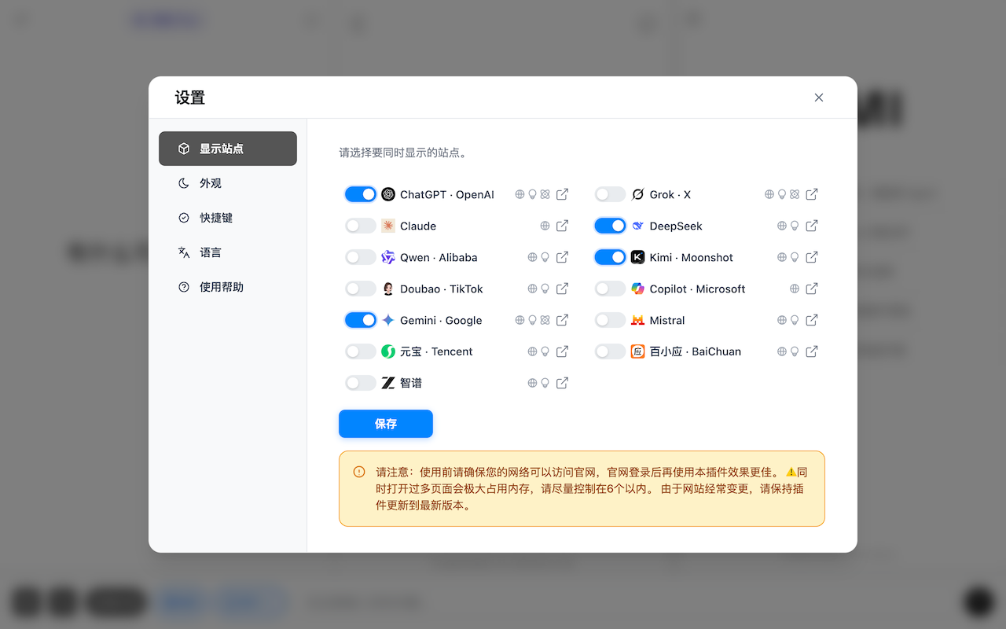Enable the 百小应 · BaiChuan toggle
The height and width of the screenshot is (629, 1006).
(610, 351)
